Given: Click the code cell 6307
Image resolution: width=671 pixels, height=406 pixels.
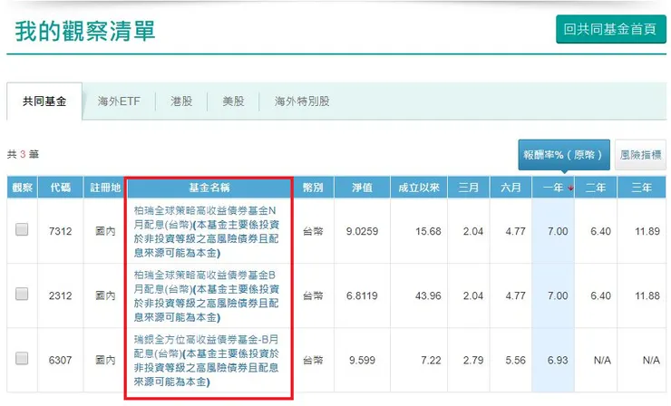Looking at the screenshot, I should tap(61, 360).
